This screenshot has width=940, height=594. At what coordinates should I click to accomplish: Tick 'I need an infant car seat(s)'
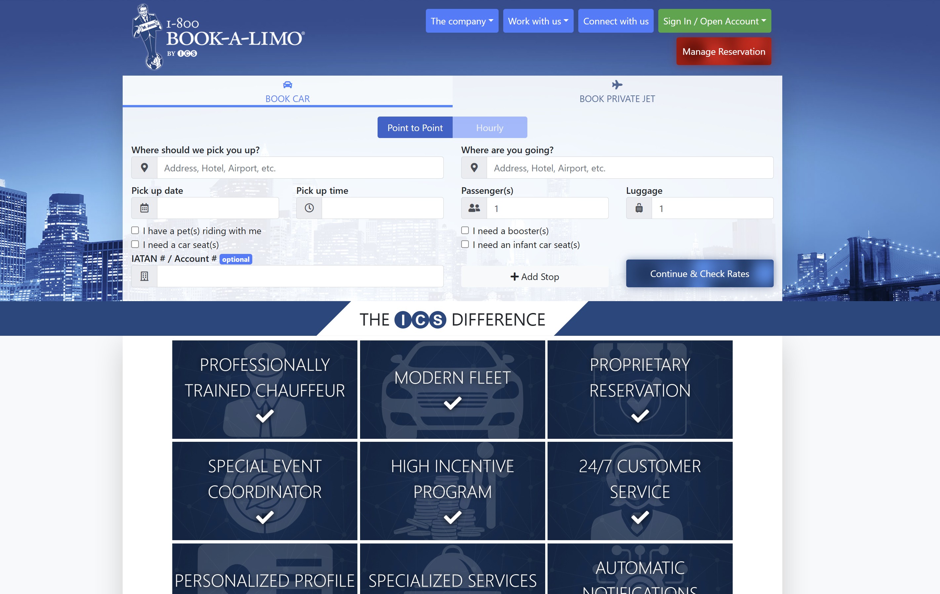[465, 244]
